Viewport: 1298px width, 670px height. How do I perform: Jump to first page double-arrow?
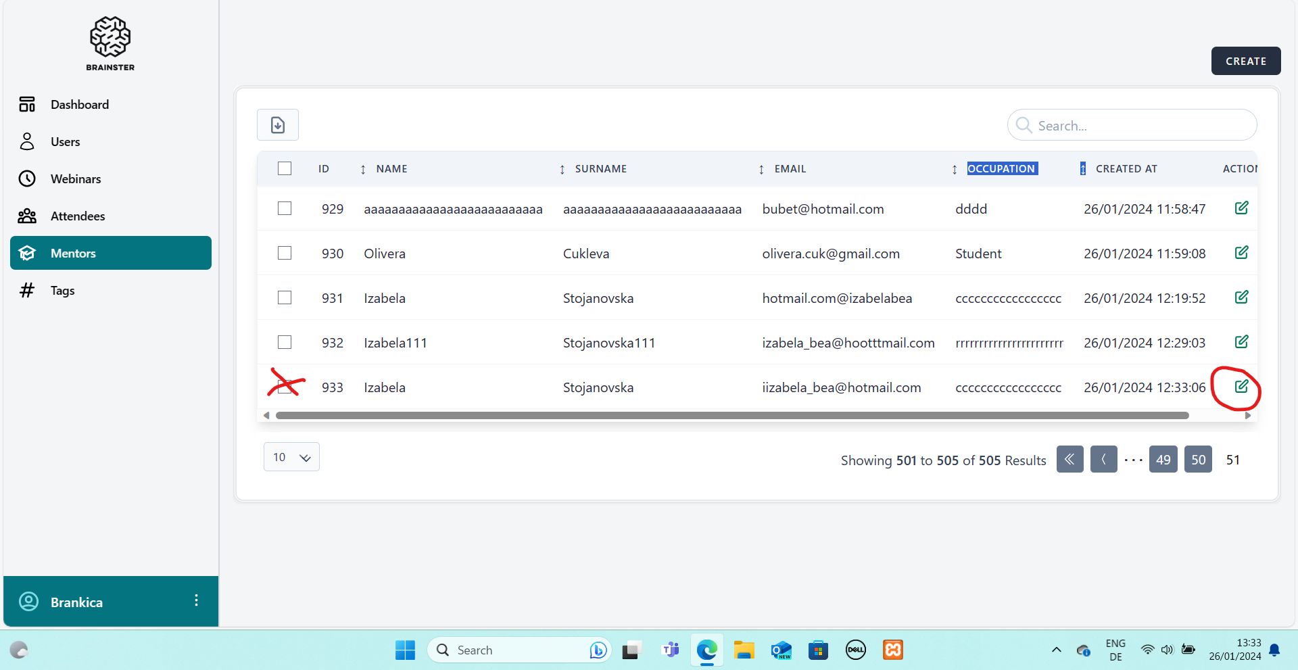point(1069,460)
